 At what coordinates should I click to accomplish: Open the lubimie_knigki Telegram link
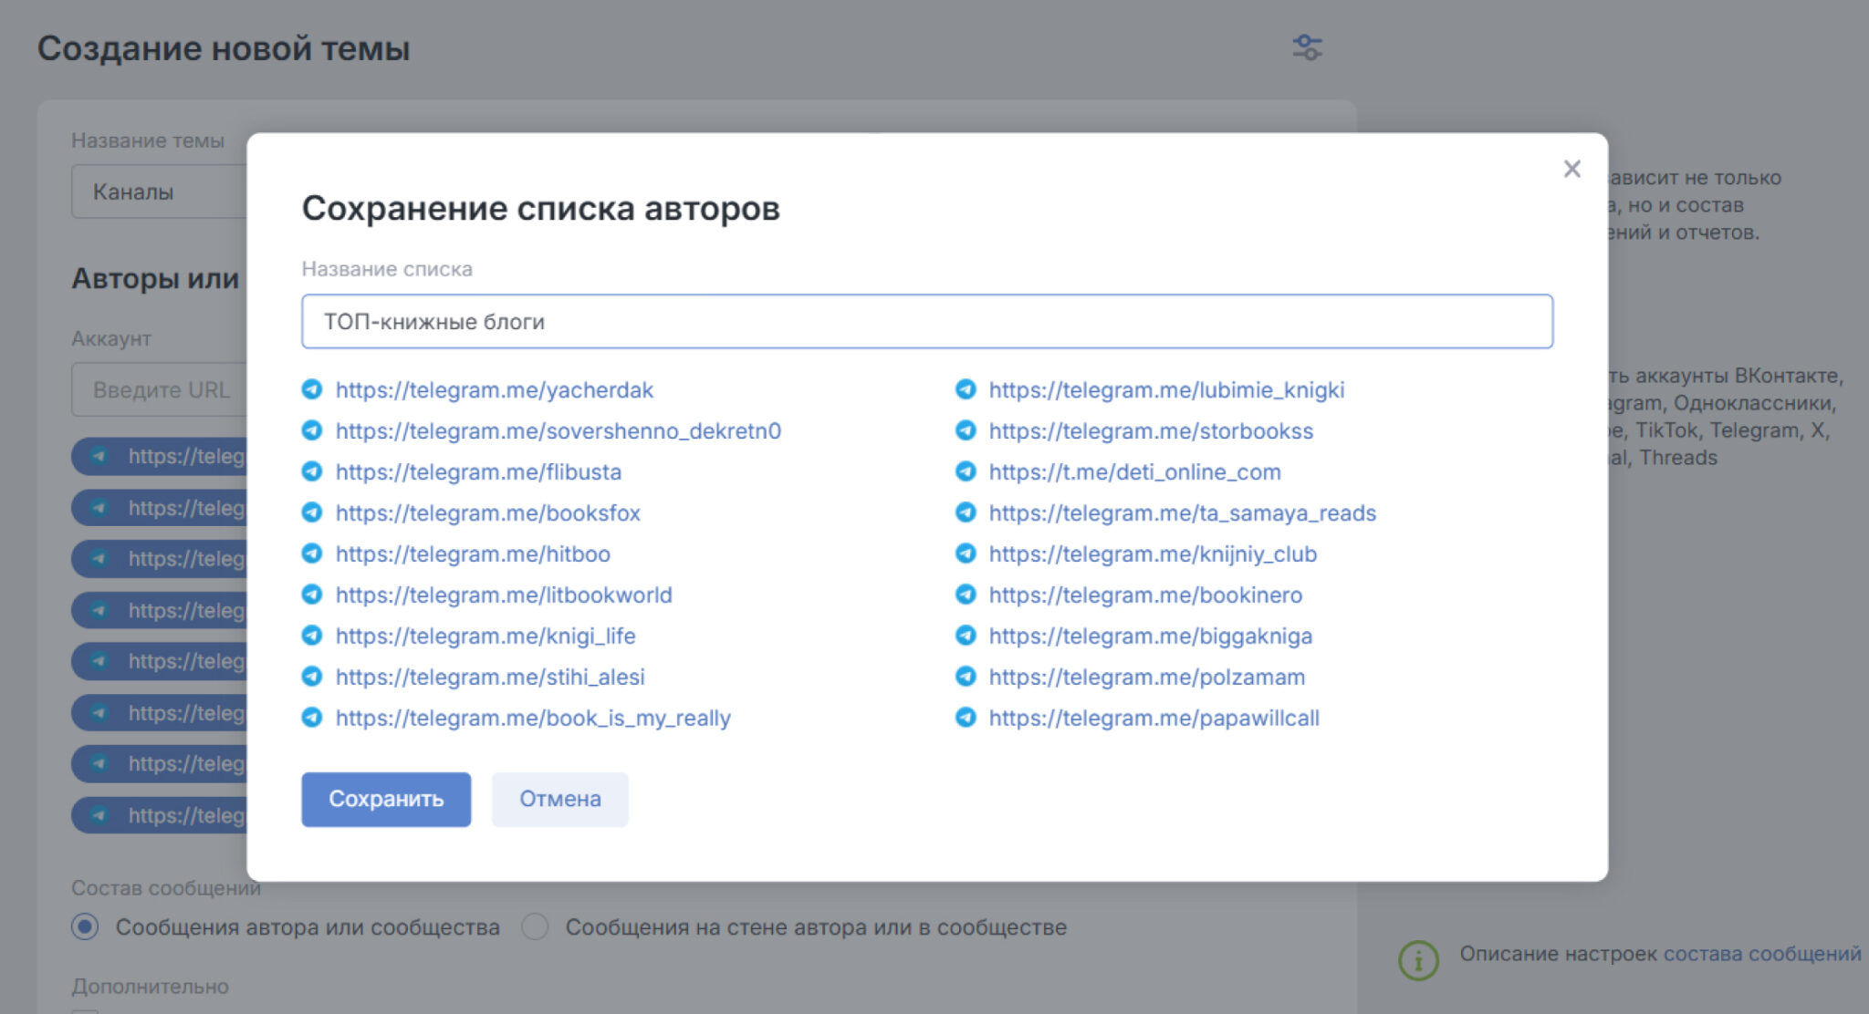pos(1166,390)
